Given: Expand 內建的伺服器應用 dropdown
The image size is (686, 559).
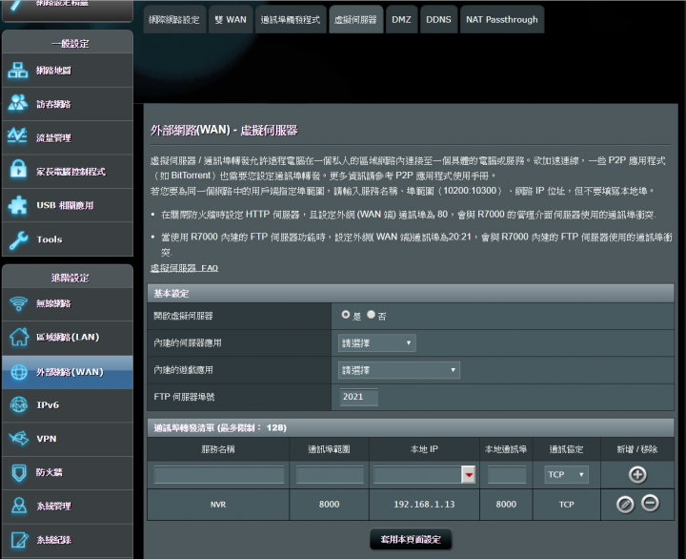Looking at the screenshot, I should pos(377,342).
